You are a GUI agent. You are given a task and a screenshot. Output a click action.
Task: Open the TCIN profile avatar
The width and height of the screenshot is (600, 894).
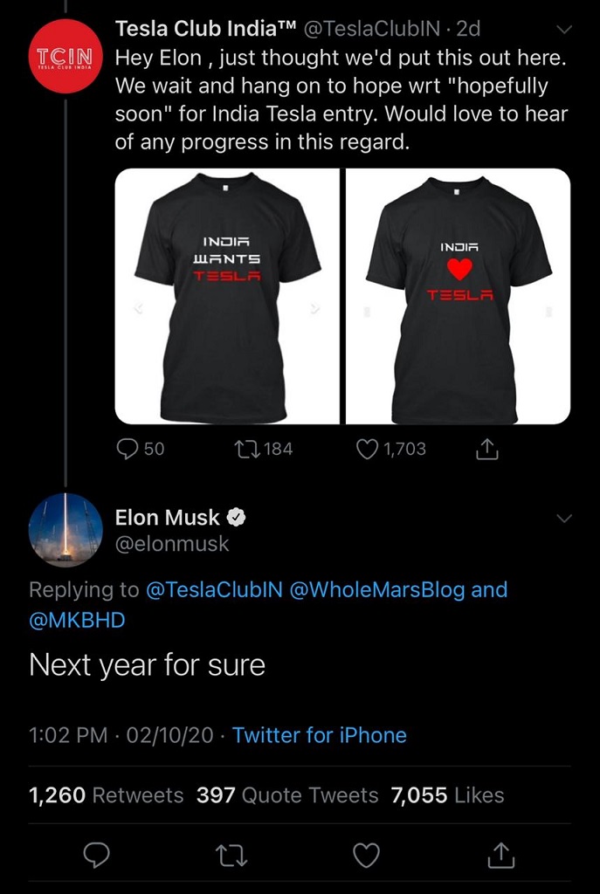66,56
